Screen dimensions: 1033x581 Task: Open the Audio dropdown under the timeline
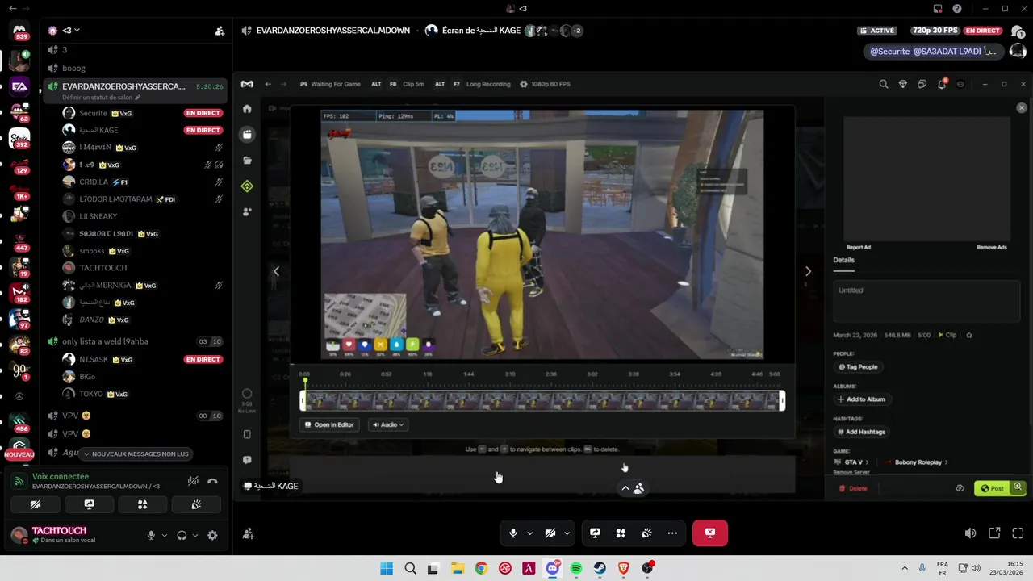(388, 424)
